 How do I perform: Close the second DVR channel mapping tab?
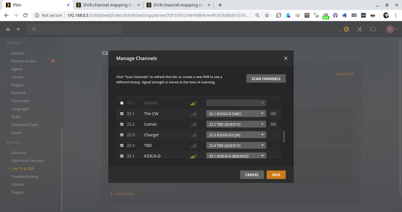click(x=209, y=5)
